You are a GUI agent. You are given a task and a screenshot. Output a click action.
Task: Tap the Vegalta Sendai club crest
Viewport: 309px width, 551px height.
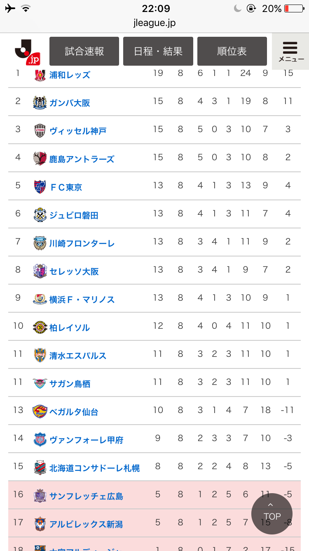coord(40,411)
